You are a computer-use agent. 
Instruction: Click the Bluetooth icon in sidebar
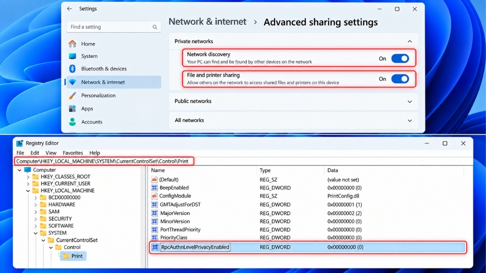point(73,69)
